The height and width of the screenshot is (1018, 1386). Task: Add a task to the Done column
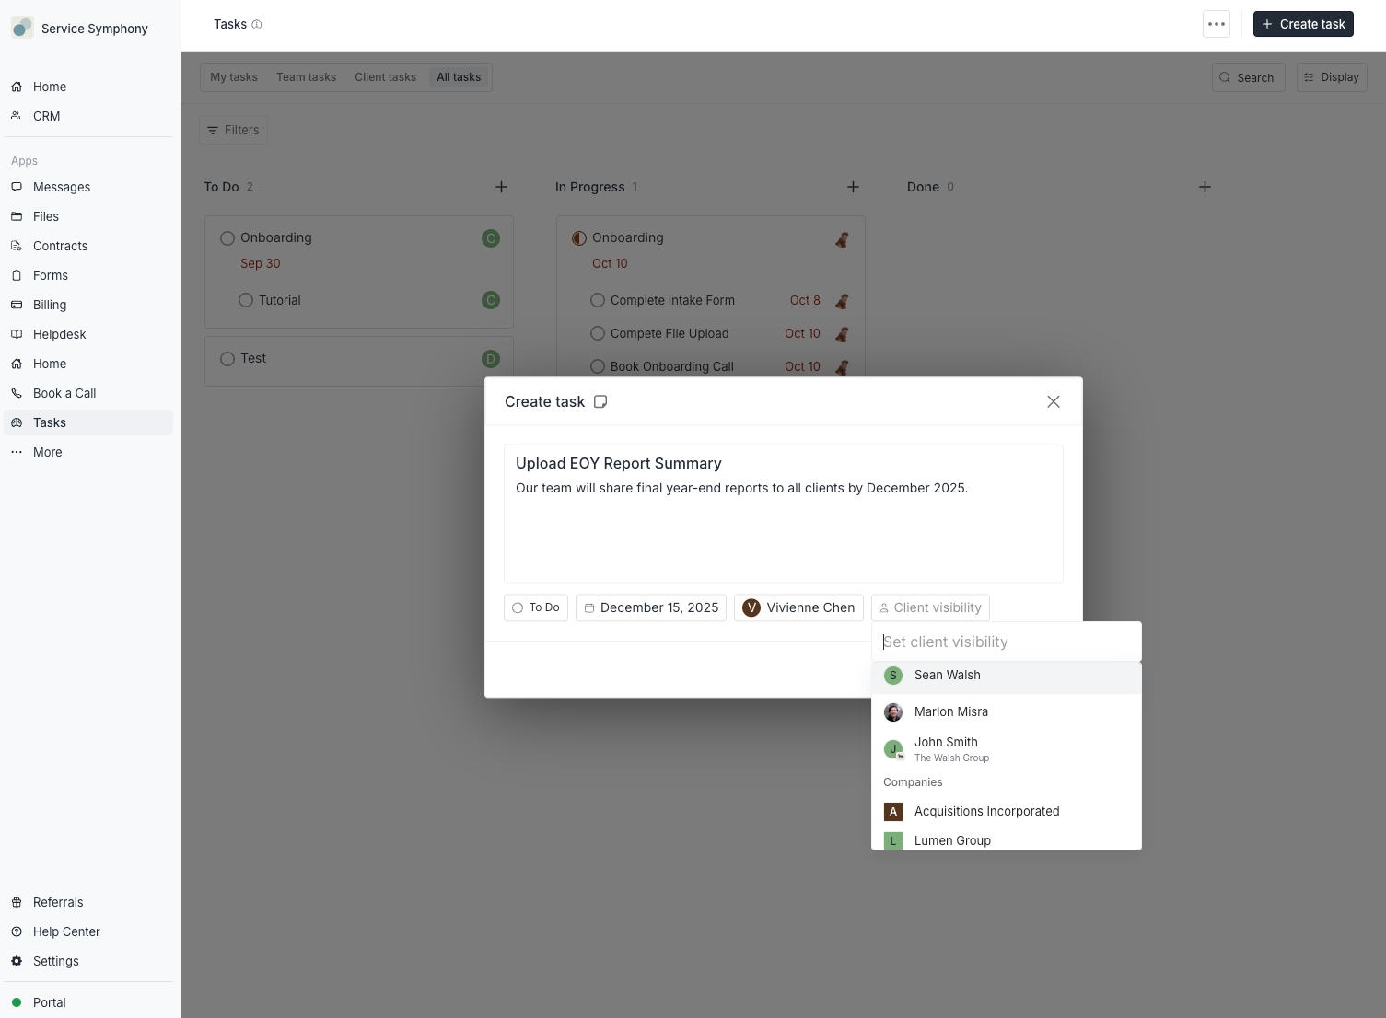pyautogui.click(x=1205, y=187)
